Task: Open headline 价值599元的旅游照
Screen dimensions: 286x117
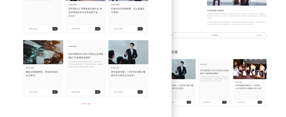Action: tap(128, 10)
